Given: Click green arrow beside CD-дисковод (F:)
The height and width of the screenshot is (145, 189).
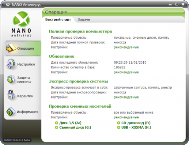Looking at the screenshot, I should coord(119,123).
